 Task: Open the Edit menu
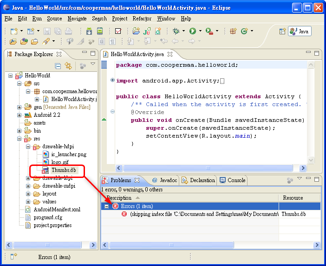(x=22, y=19)
